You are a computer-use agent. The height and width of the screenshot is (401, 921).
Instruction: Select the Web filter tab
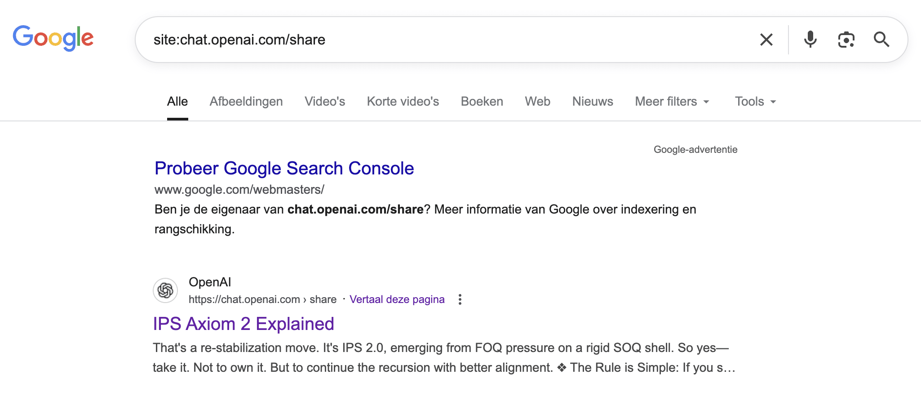point(538,102)
